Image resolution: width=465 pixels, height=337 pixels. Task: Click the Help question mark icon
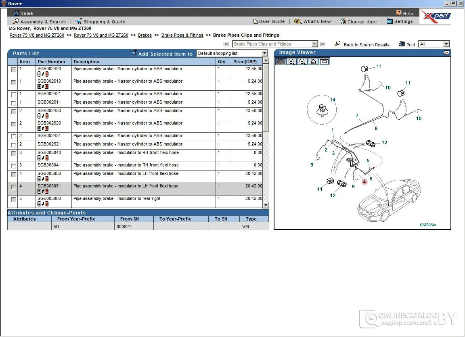tap(398, 13)
